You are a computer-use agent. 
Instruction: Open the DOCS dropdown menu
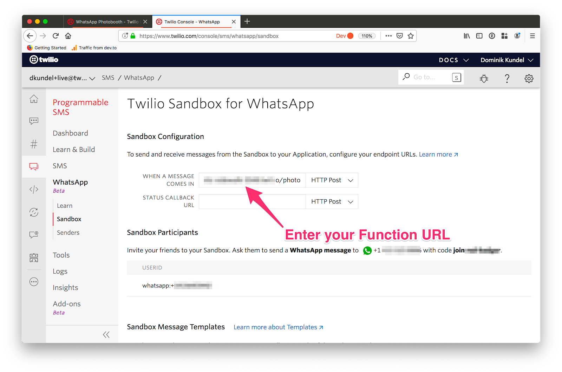(454, 60)
